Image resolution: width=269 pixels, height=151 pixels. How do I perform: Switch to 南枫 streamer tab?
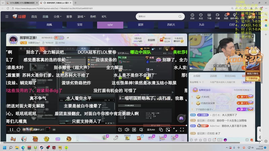click(49, 25)
